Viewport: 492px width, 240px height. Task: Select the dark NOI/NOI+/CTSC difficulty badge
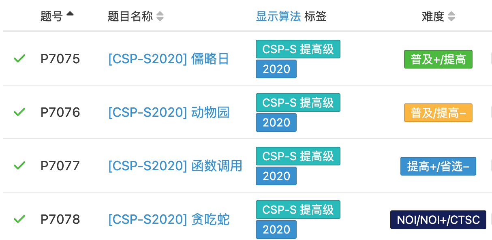438,220
